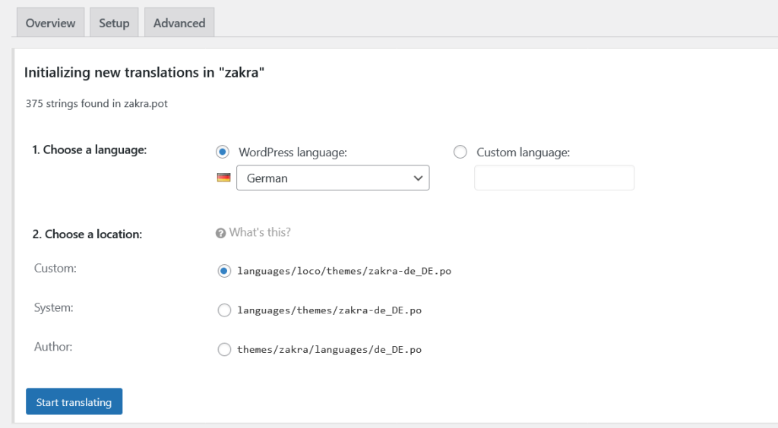Focus the Custom language text field
778x428 pixels.
point(554,178)
